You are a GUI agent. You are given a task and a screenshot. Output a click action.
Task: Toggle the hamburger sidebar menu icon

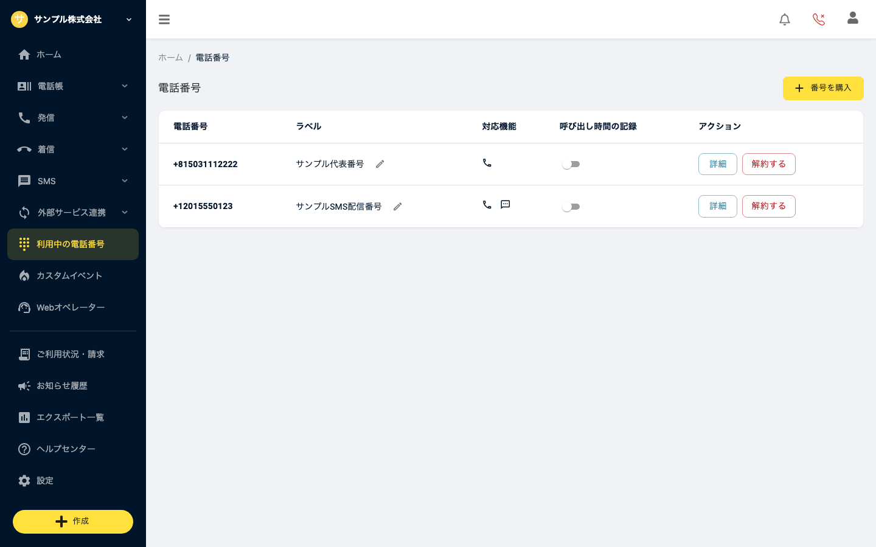point(164,19)
